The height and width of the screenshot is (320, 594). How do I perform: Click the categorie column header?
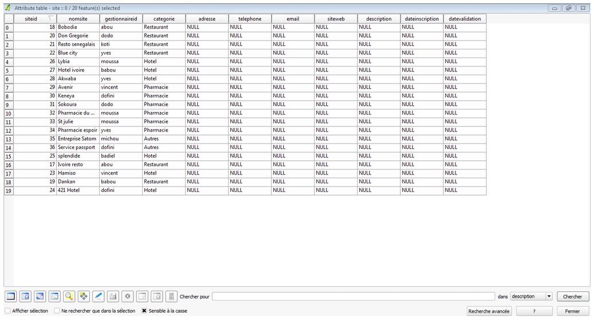[x=164, y=19]
